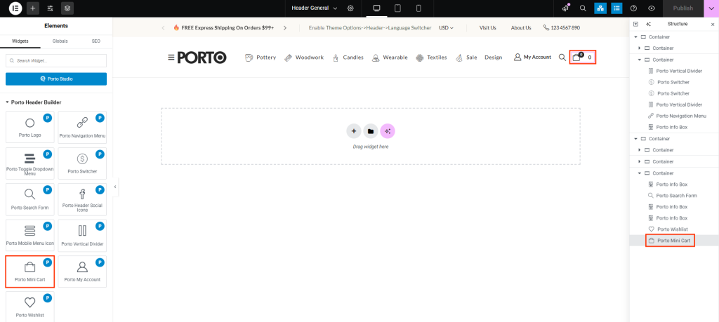Click the Elementor logo menu icon
This screenshot has width=719, height=322.
tap(15, 8)
